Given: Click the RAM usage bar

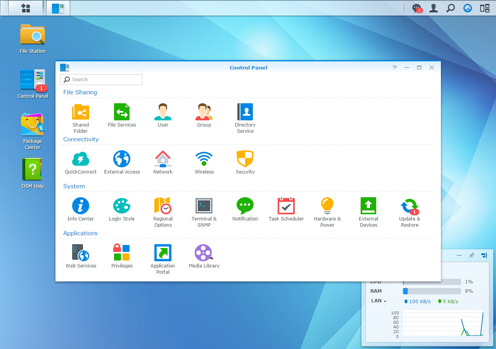Looking at the screenshot, I should pos(432,291).
